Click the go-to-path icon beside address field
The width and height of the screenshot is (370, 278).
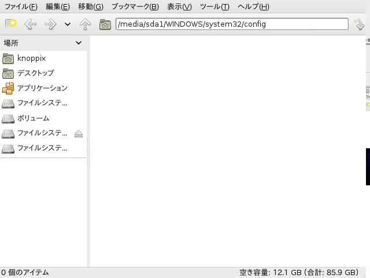pos(359,24)
